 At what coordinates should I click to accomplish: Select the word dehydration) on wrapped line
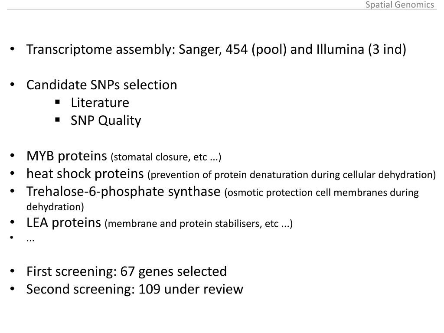[x=55, y=207]
